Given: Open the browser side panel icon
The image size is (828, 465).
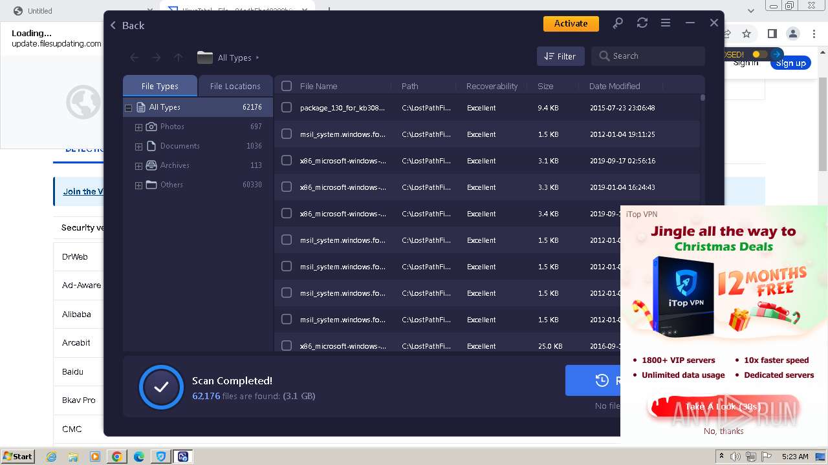Looking at the screenshot, I should (772, 34).
